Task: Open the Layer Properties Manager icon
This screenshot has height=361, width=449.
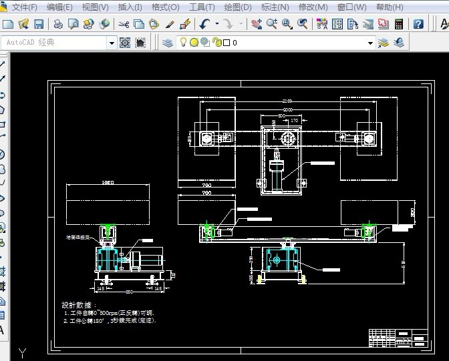Action: pos(167,43)
